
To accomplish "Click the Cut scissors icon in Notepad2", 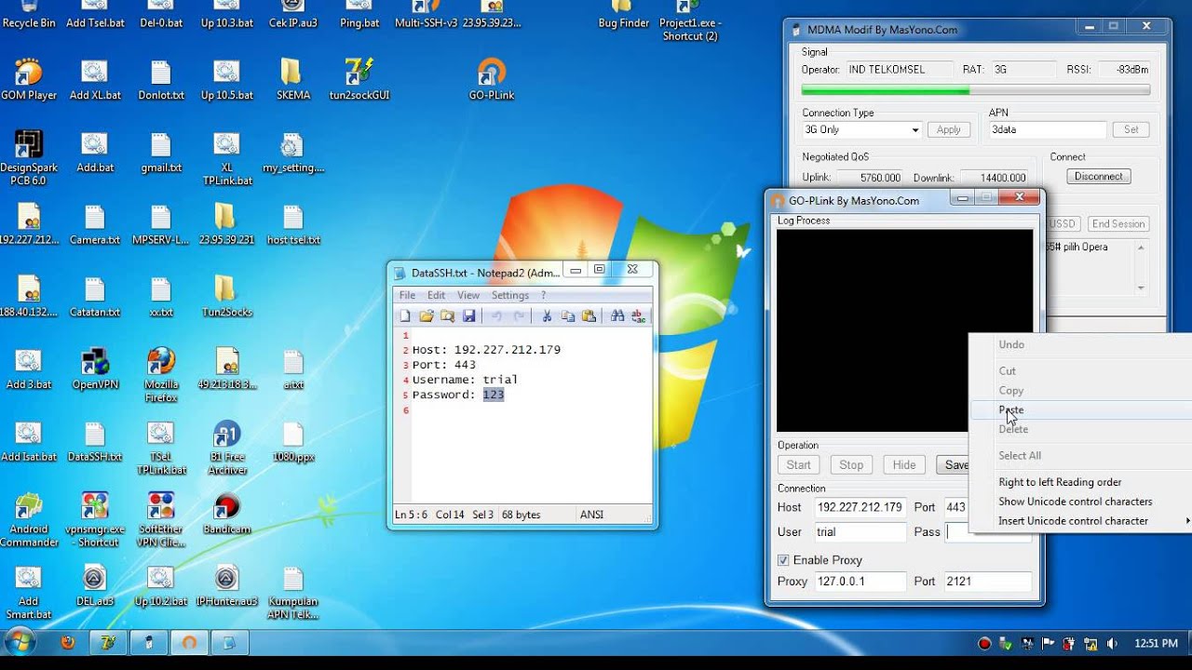I will (547, 316).
